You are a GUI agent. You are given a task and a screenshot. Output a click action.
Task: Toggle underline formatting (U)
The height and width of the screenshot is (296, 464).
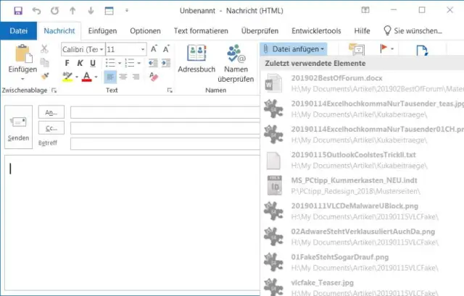(x=94, y=63)
